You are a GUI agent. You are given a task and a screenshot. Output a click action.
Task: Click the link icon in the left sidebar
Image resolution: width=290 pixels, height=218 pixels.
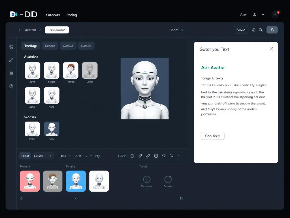(x=11, y=60)
